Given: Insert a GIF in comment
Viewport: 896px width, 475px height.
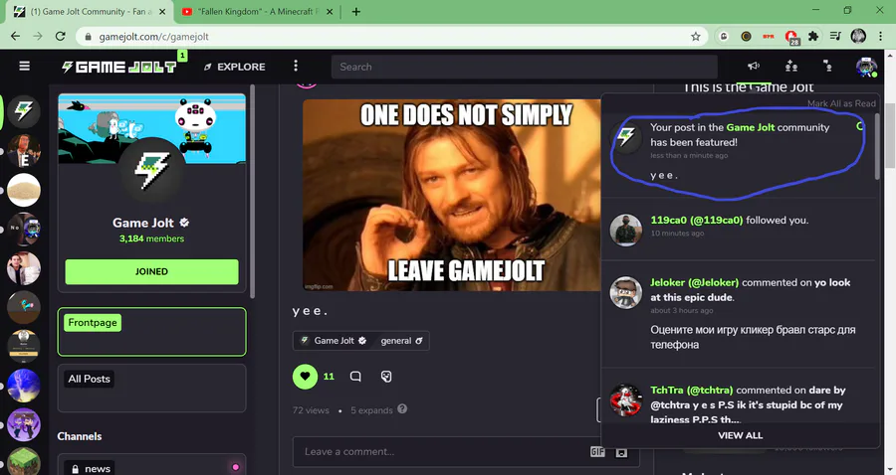Looking at the screenshot, I should tap(597, 451).
